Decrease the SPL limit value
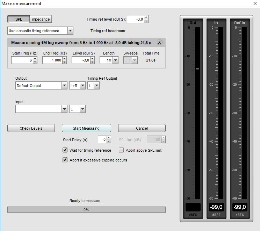Image resolution: width=260 pixels, height=231 pixels. [x=163, y=142]
